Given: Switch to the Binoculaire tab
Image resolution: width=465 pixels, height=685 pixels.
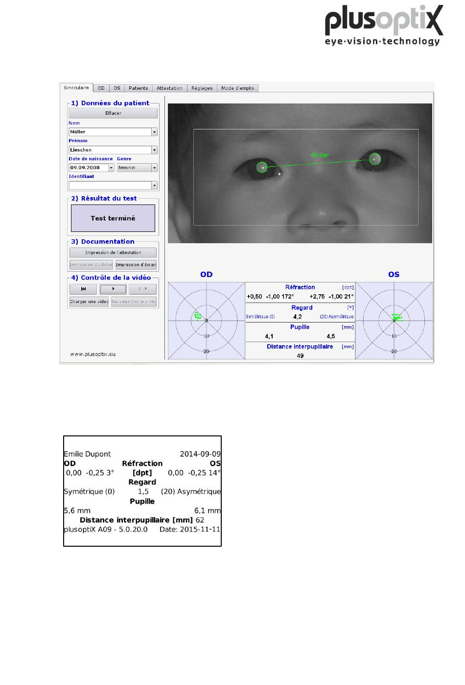Looking at the screenshot, I should point(76,88).
